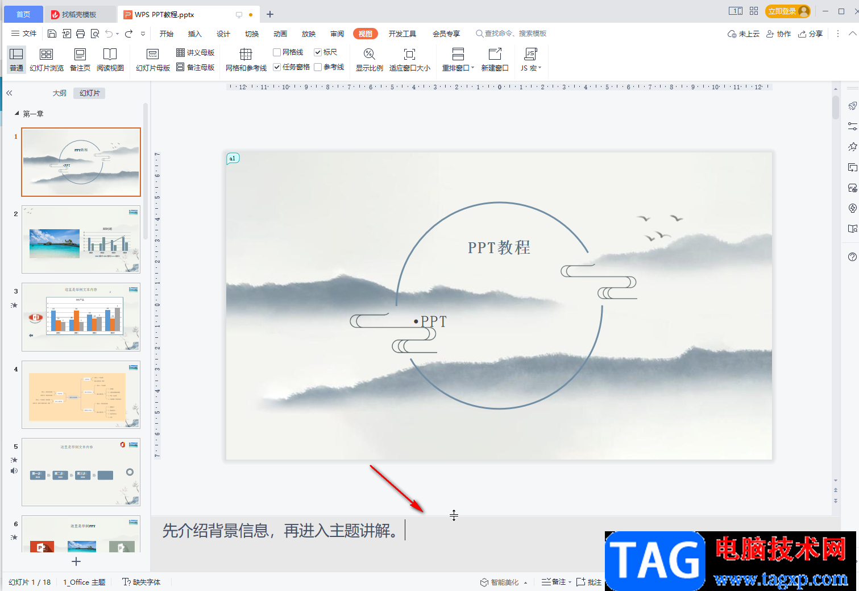This screenshot has width=859, height=591.
Task: Open the Insert (插入) ribbon tab
Action: pyautogui.click(x=195, y=34)
